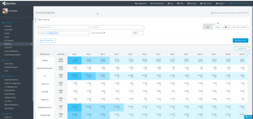The width and height of the screenshot is (253, 119).
Task: Go to Events in the sidebar
Action: click(7, 37)
